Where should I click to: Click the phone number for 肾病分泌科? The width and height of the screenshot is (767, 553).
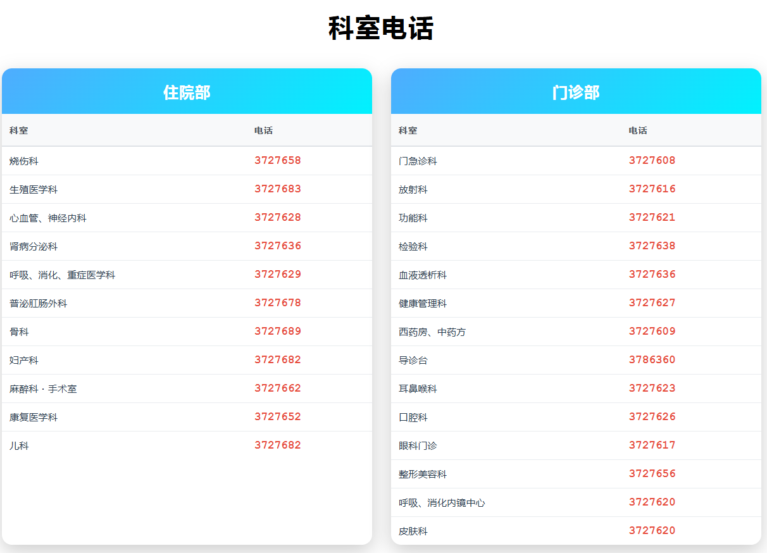(x=278, y=246)
